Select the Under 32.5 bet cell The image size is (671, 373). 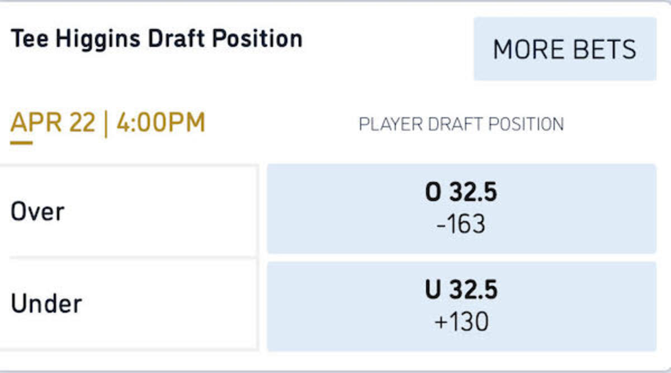461,306
